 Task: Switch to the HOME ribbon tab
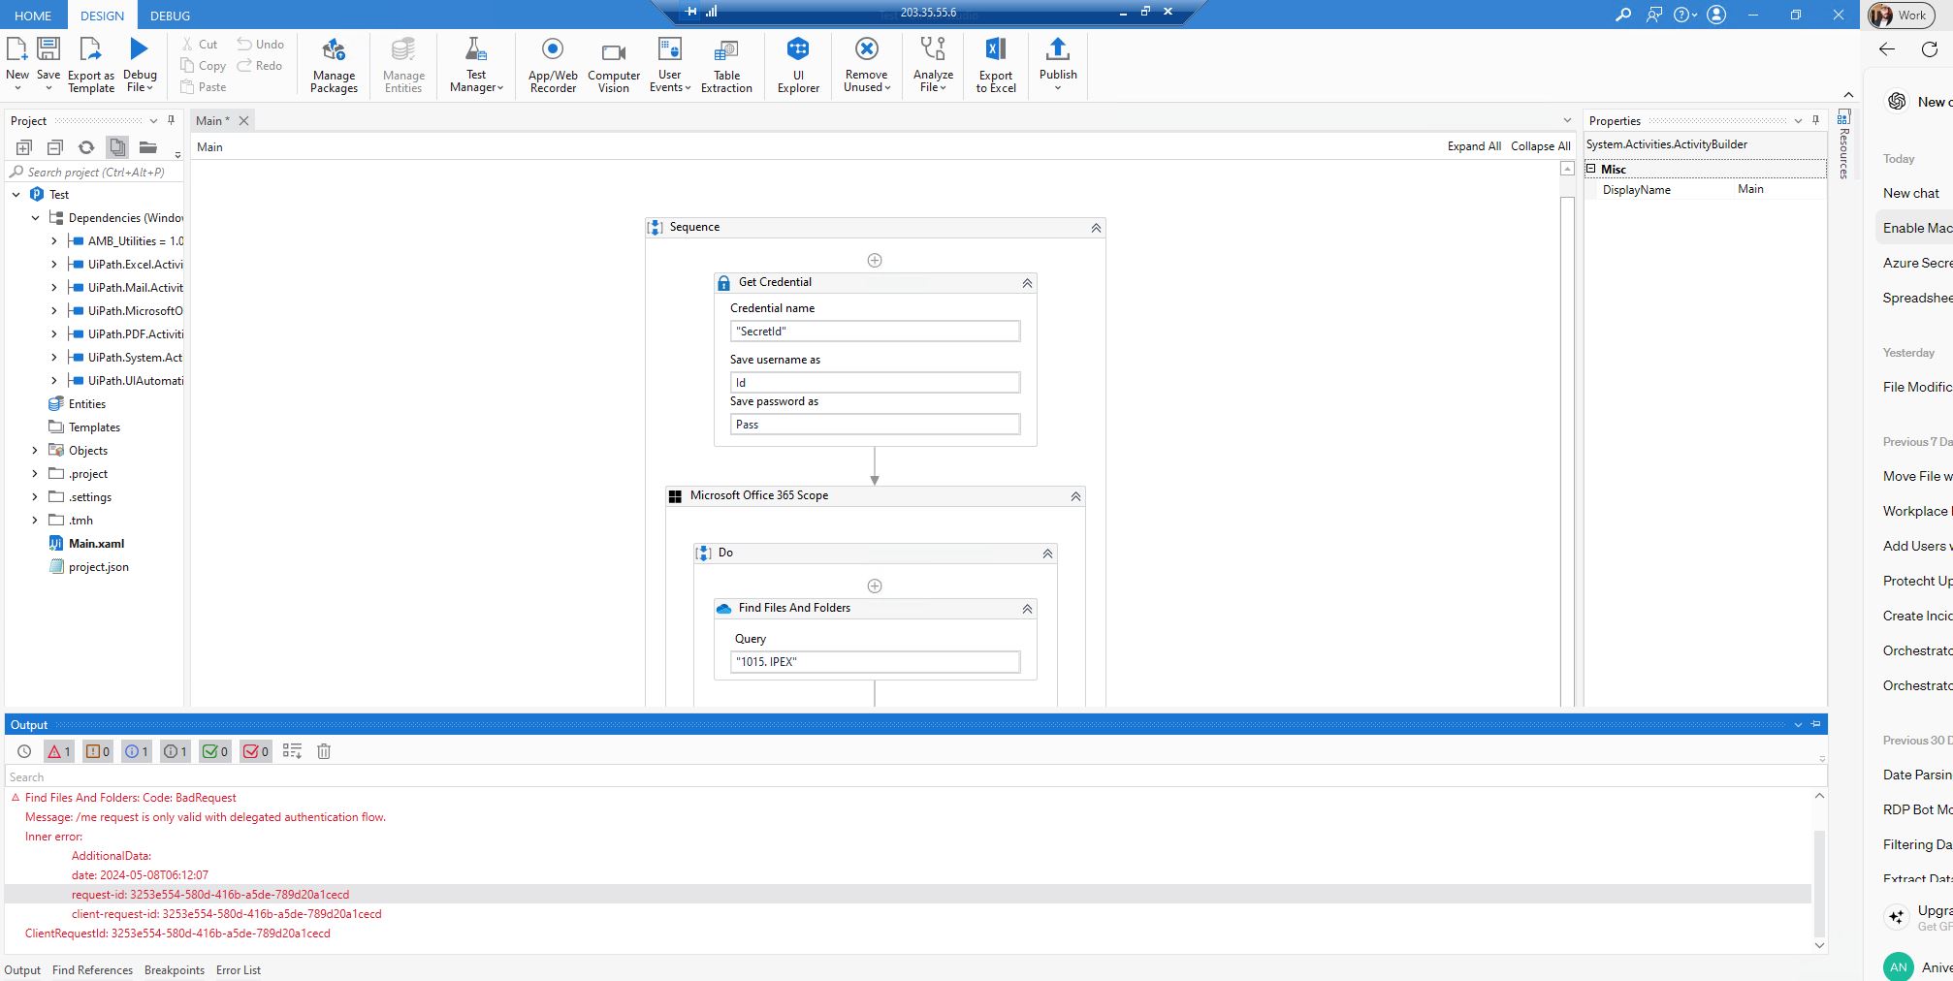coord(33,16)
